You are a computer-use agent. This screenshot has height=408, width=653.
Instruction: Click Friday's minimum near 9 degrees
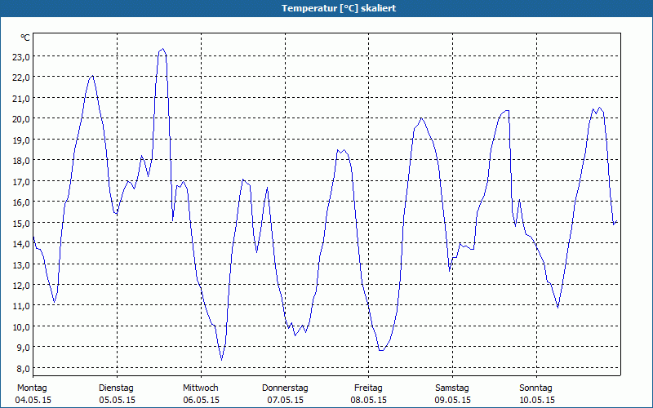point(381,351)
